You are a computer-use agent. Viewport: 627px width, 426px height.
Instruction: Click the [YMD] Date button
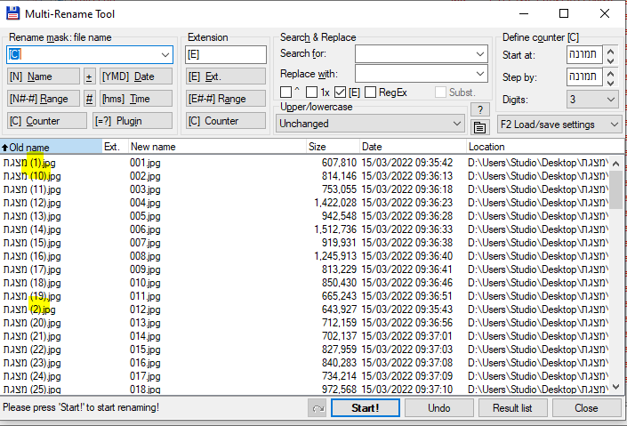click(136, 76)
